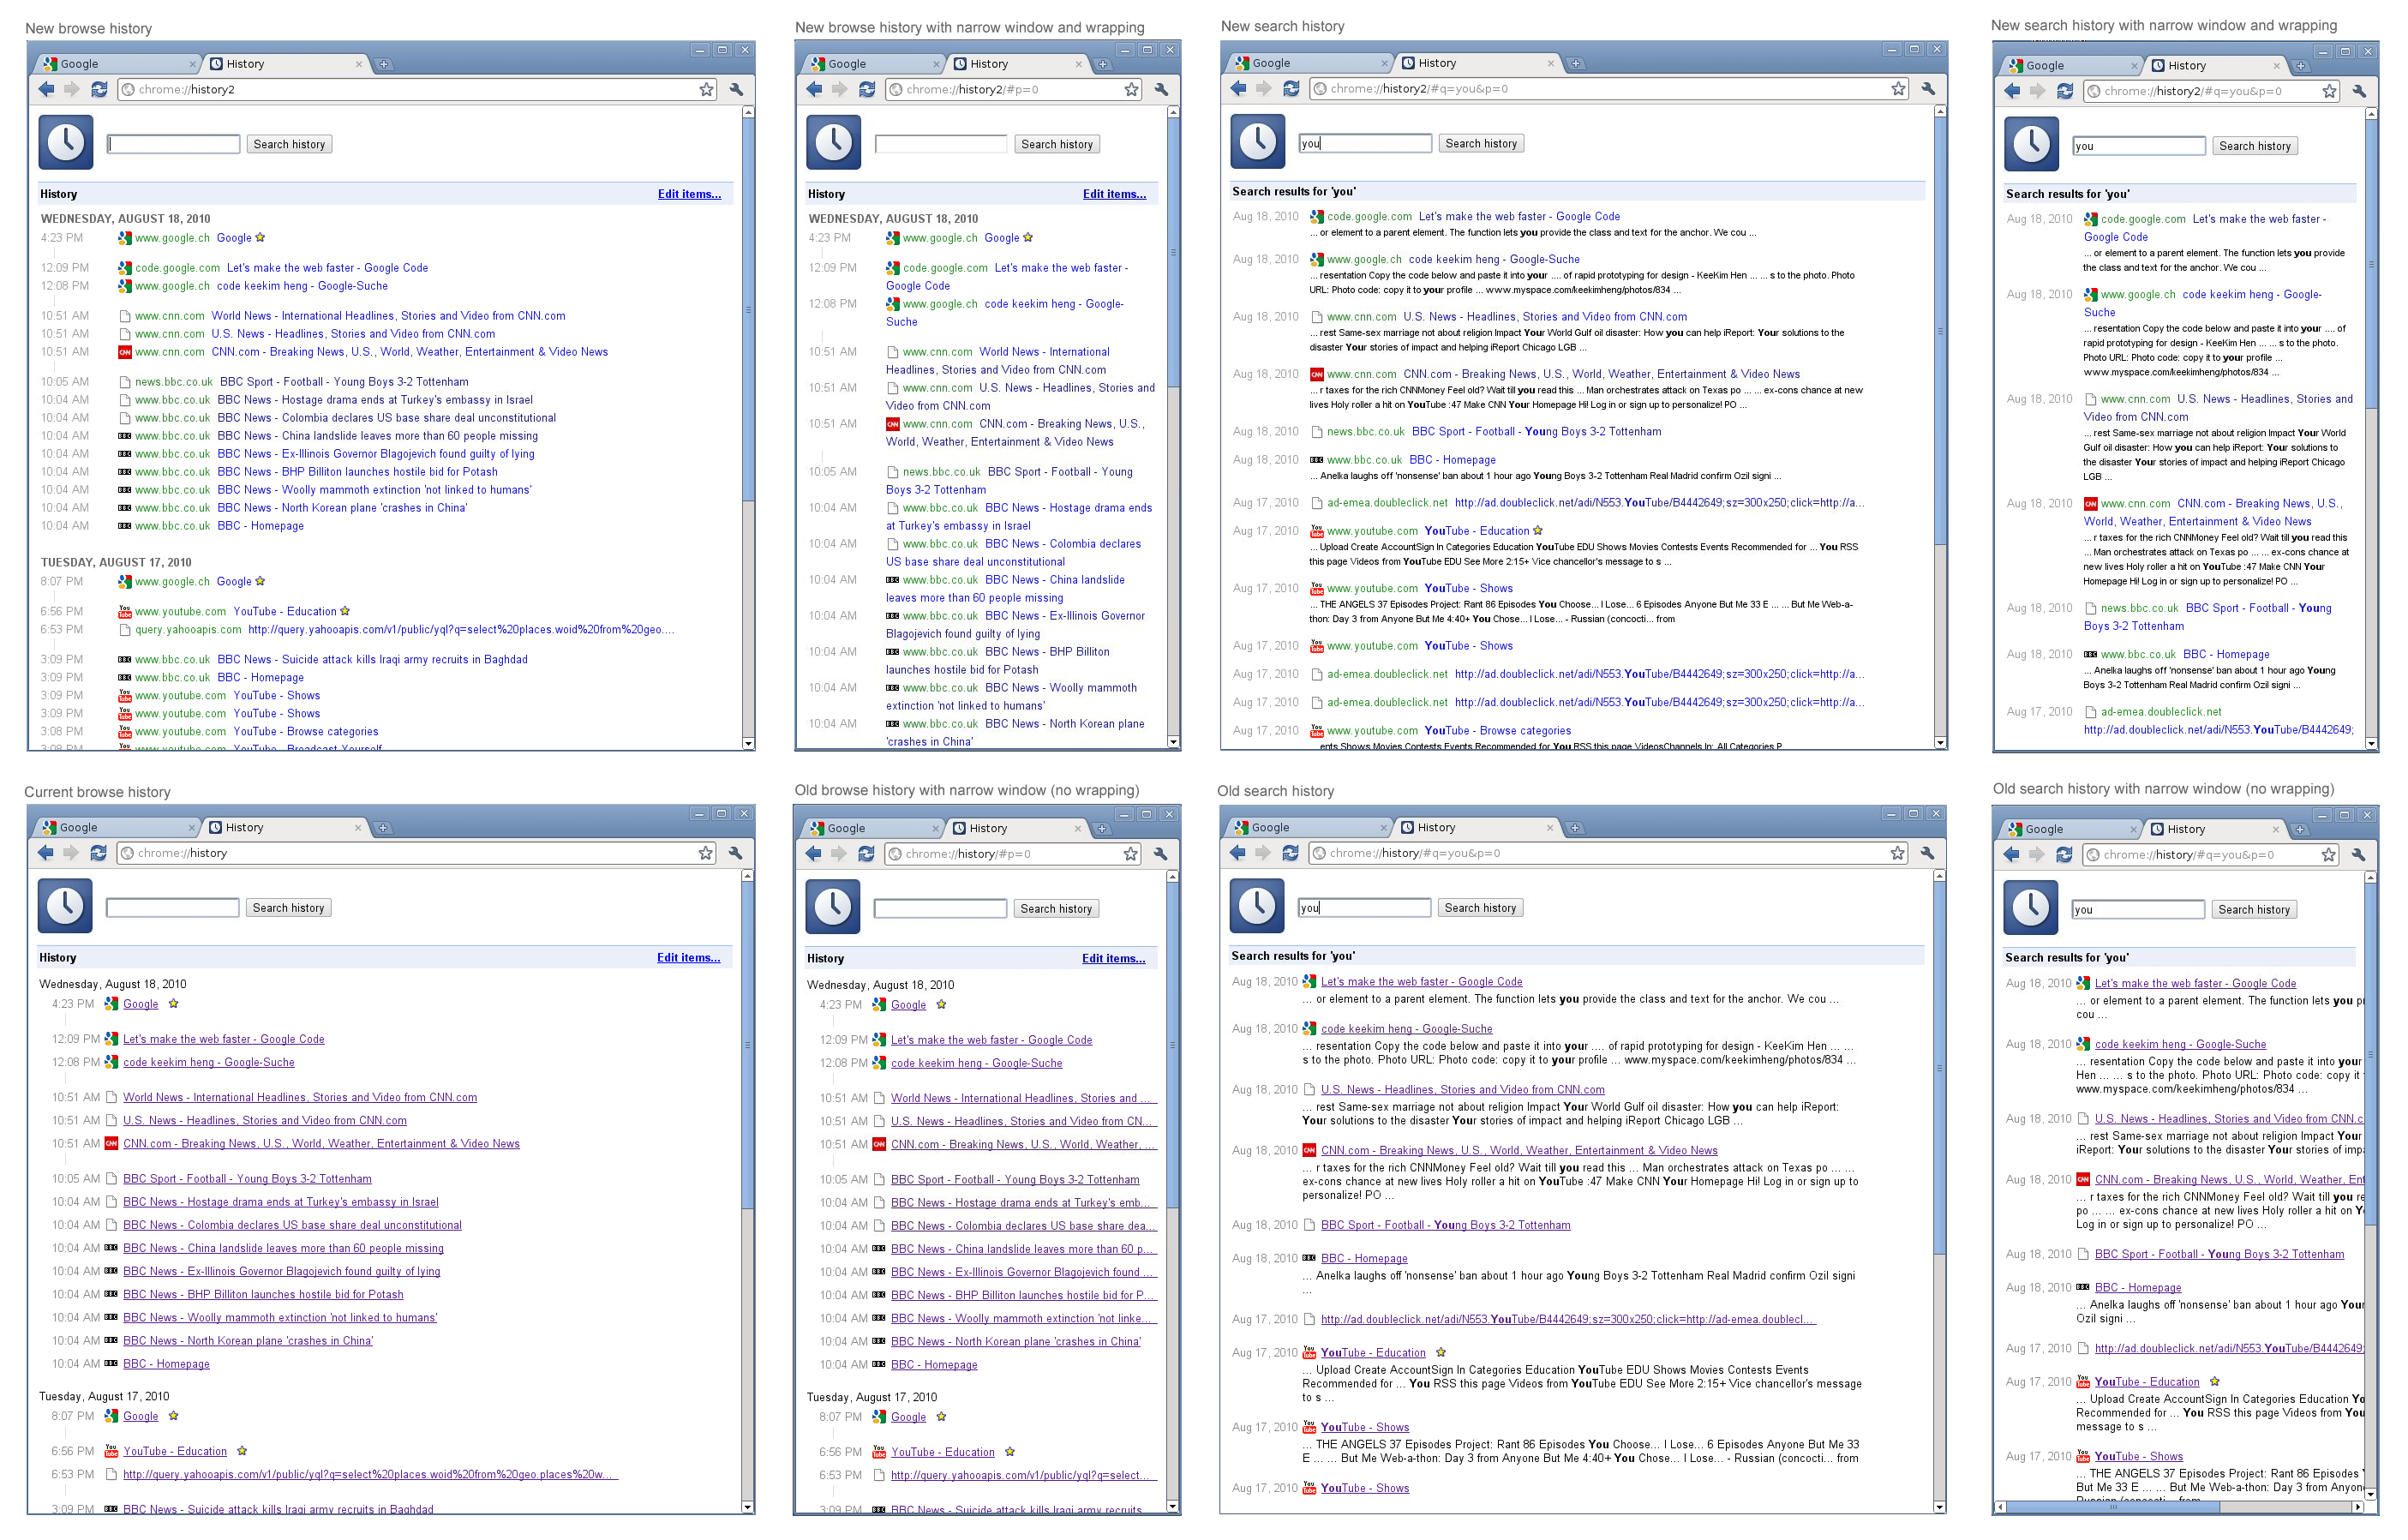Vertical scrollbar in narrow 'Old browse history' window
Screen dimensions: 2408x1540
[1173, 1193]
